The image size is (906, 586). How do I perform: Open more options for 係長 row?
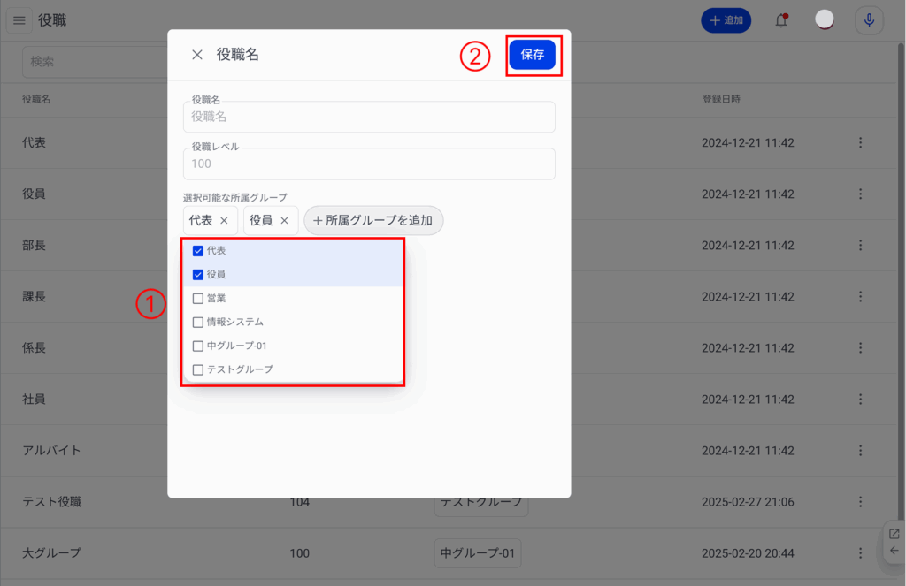click(860, 348)
